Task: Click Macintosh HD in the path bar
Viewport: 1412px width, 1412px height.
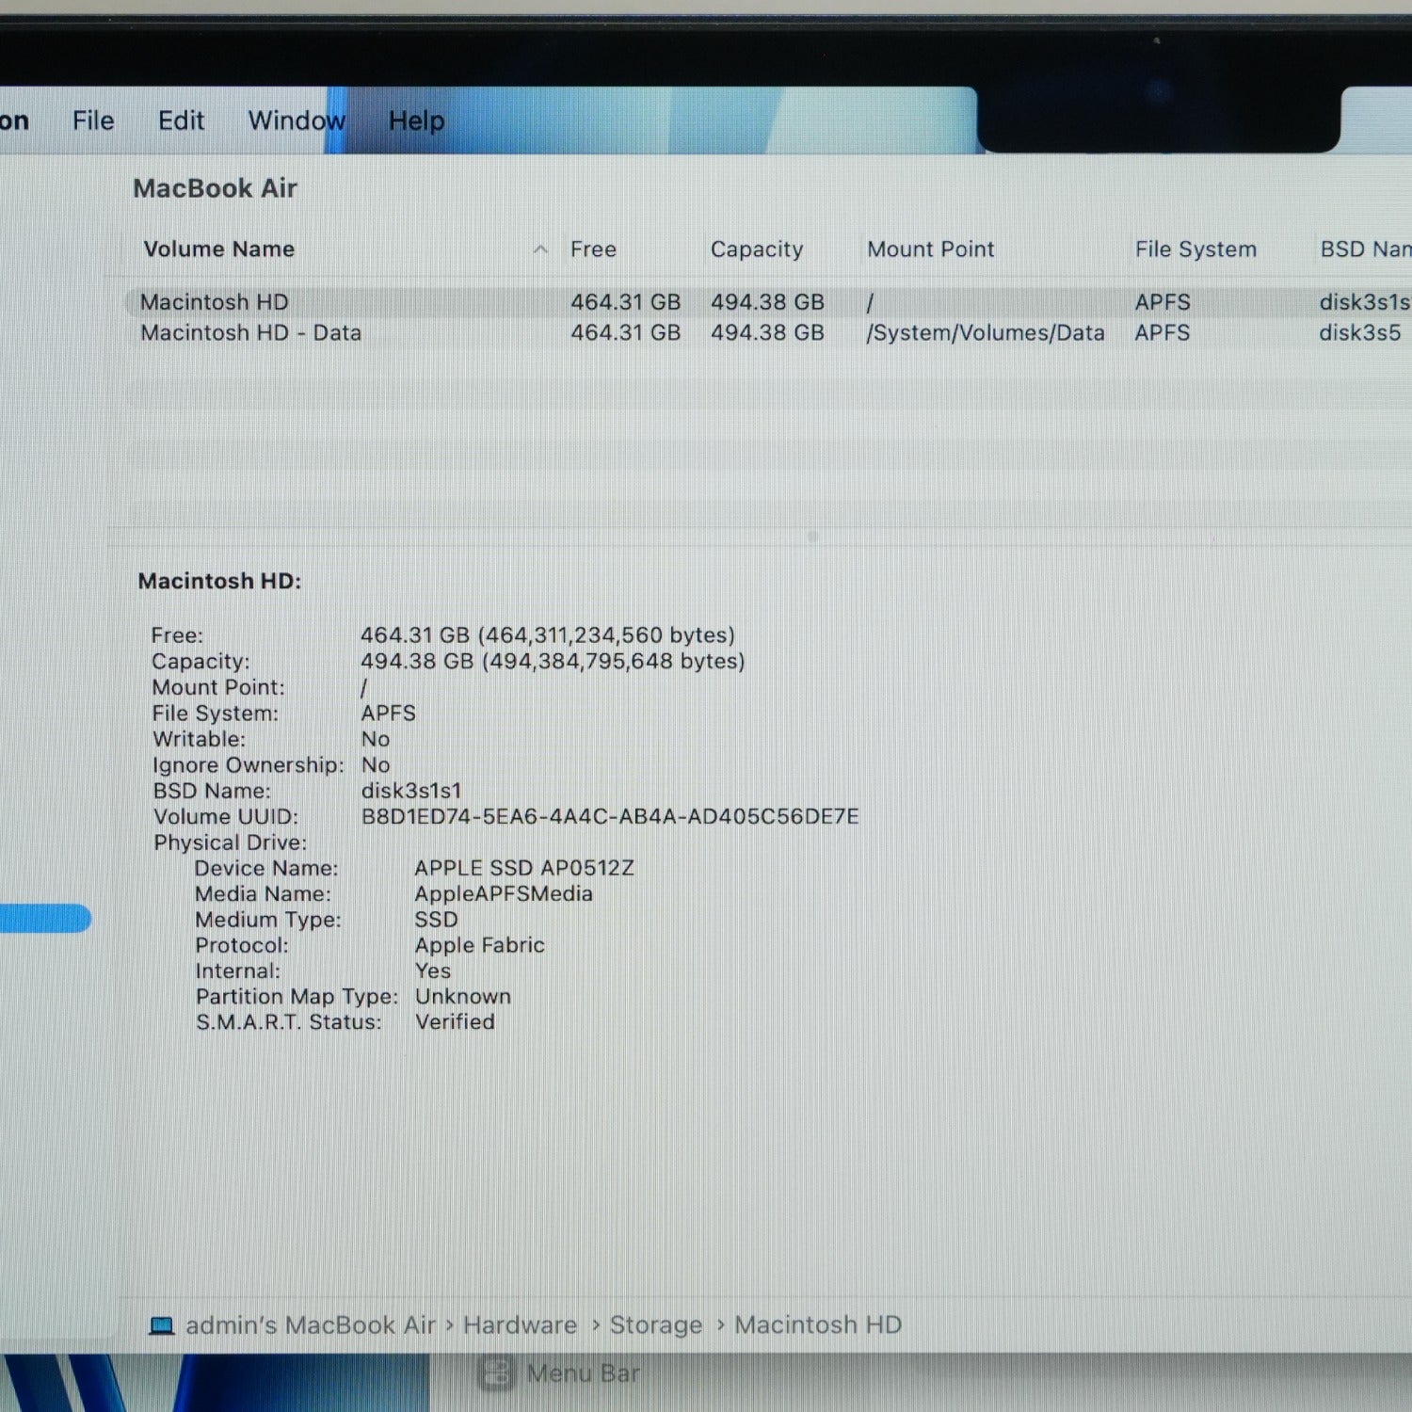Action: coord(818,1325)
